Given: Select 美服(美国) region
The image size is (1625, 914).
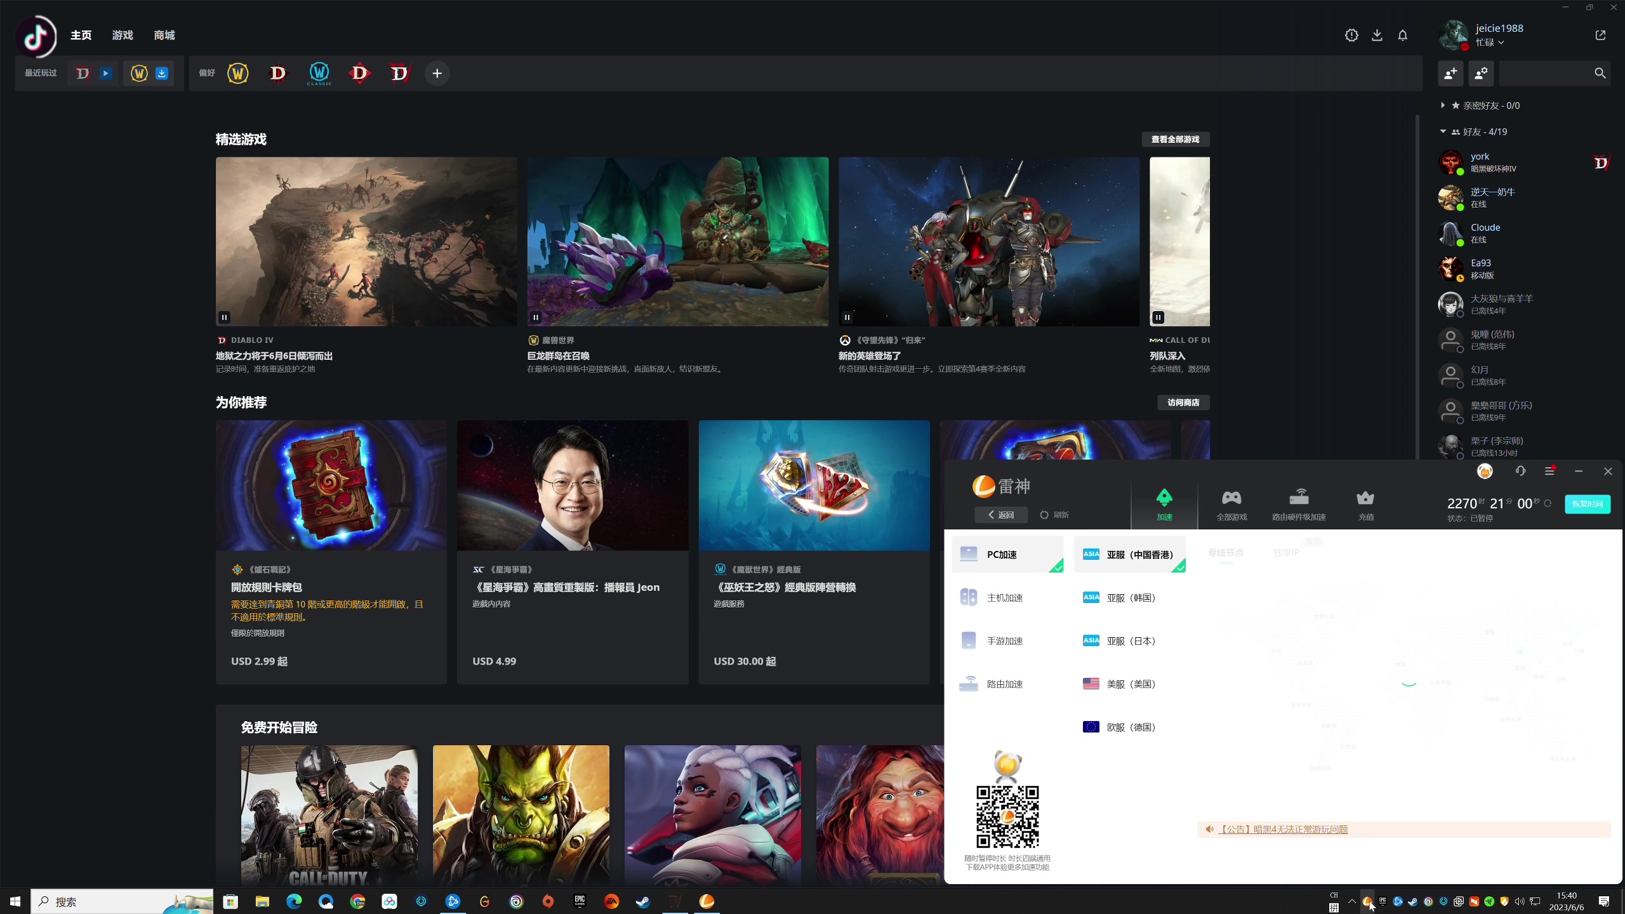Looking at the screenshot, I should (1130, 684).
